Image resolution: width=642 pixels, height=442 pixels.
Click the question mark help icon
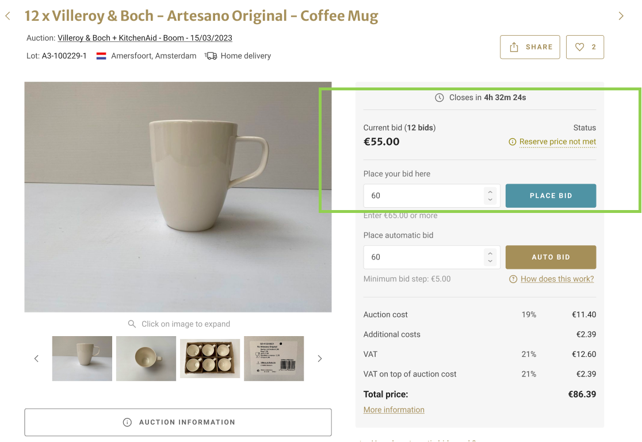(x=513, y=279)
